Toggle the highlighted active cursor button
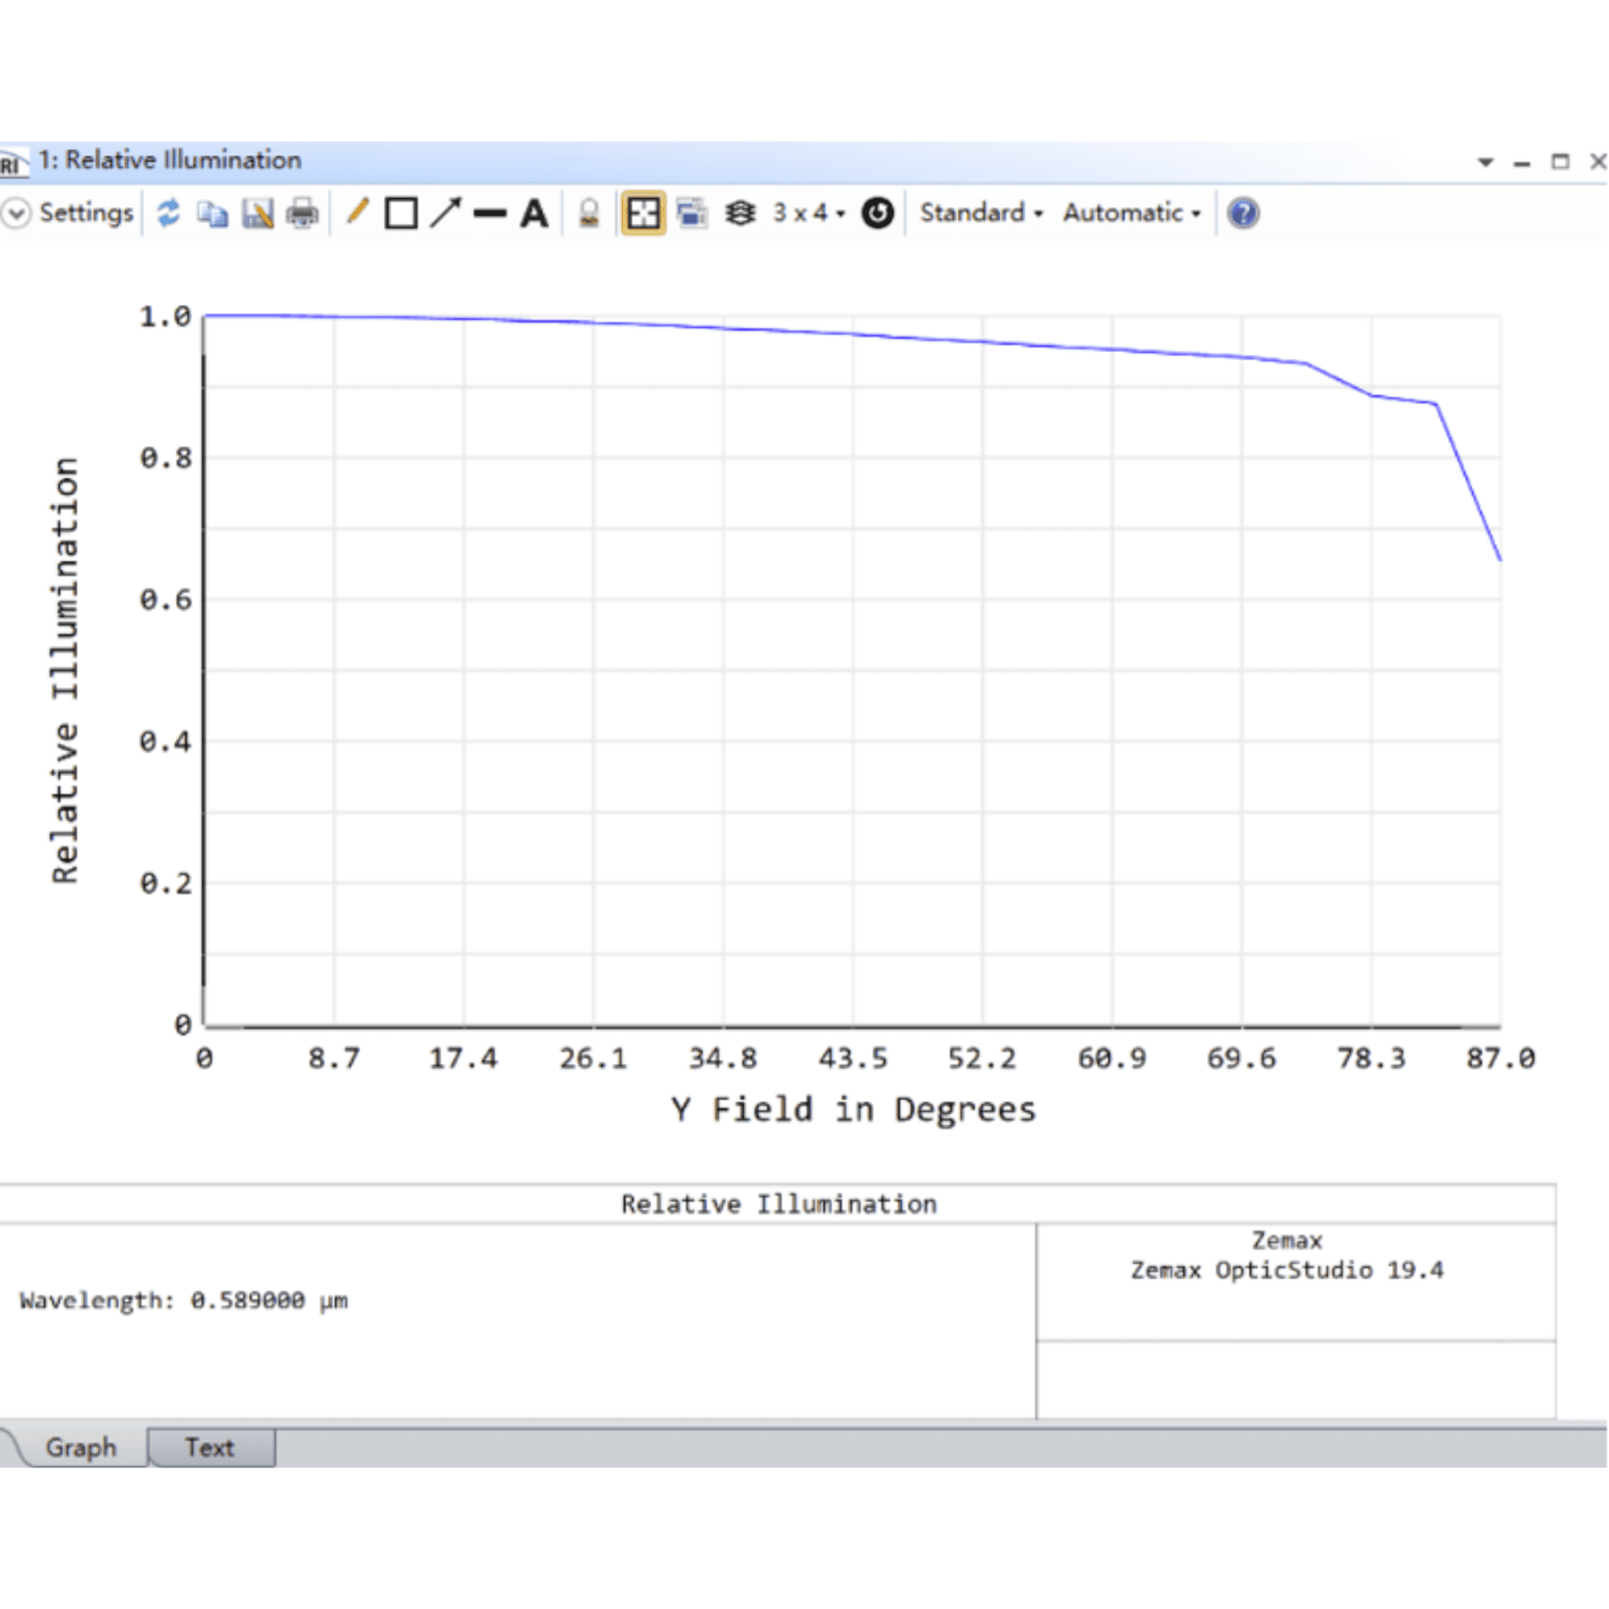The image size is (1609, 1609). coord(643,214)
